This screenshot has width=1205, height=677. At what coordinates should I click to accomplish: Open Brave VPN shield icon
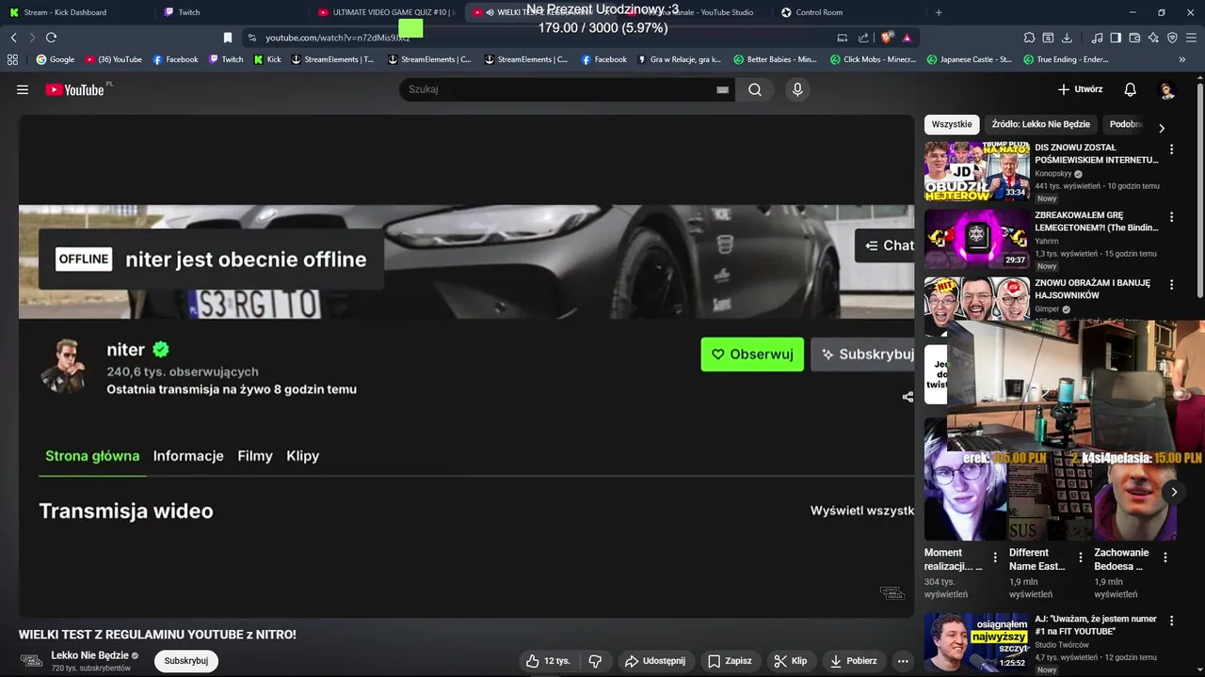[1172, 38]
